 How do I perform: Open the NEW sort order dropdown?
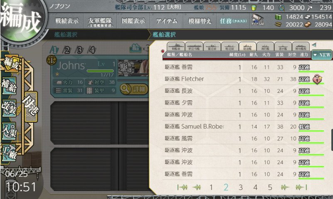[322, 55]
